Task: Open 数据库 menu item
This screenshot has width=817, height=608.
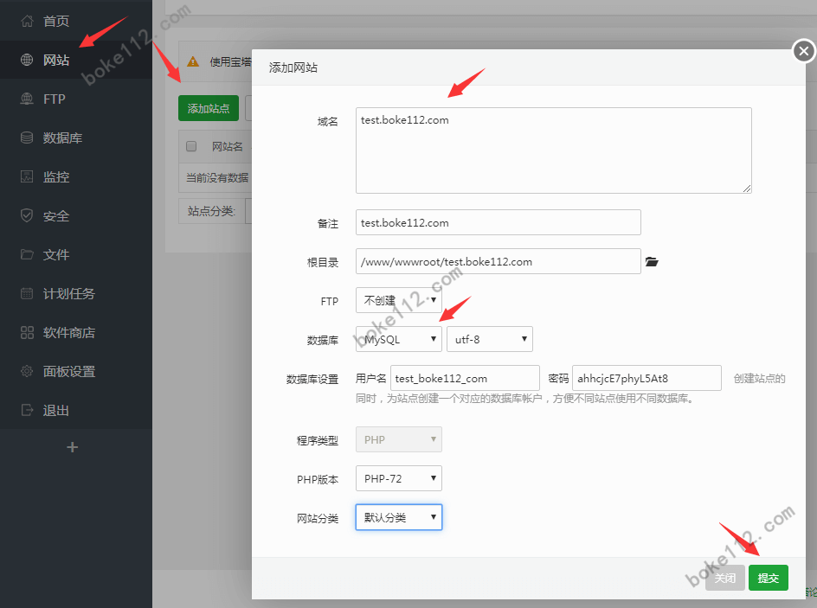Action: tap(76, 138)
